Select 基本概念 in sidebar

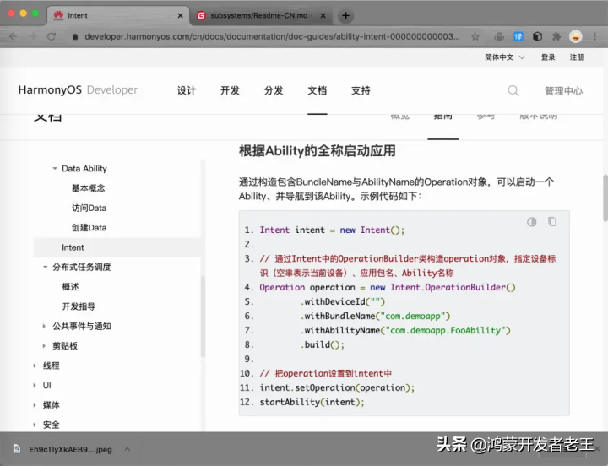tap(89, 188)
